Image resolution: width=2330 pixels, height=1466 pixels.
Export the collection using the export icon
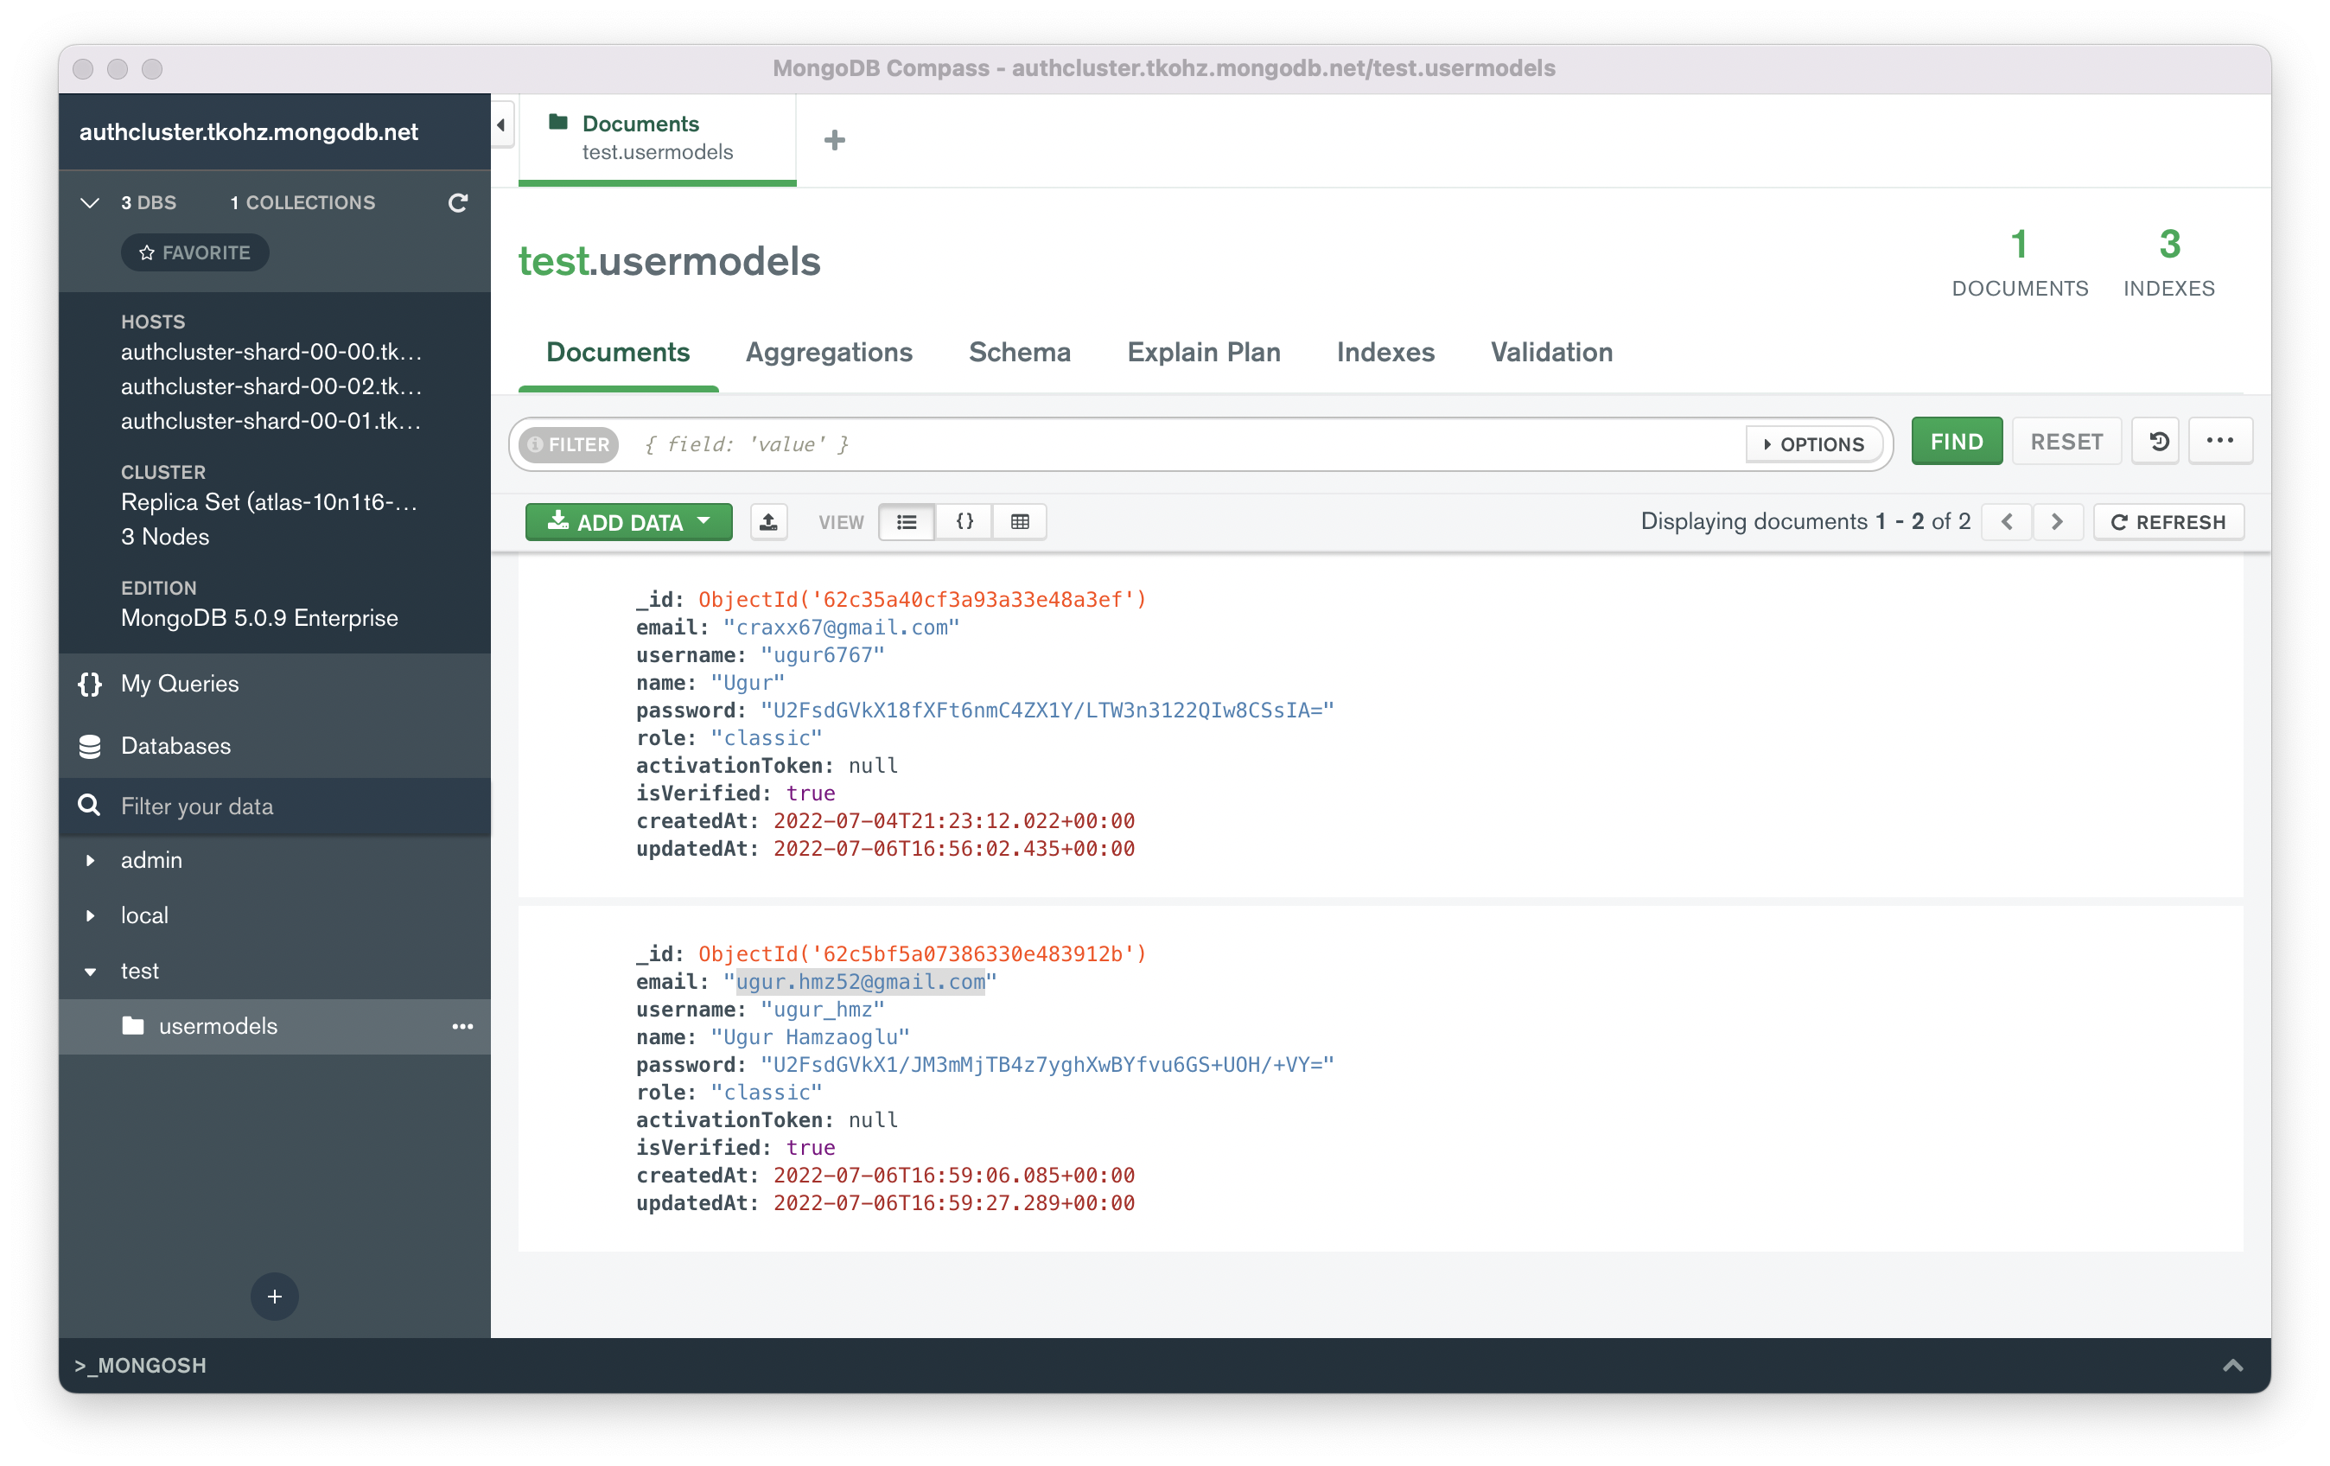pos(768,521)
